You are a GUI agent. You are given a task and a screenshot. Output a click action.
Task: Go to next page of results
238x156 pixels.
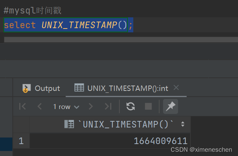click(x=91, y=107)
